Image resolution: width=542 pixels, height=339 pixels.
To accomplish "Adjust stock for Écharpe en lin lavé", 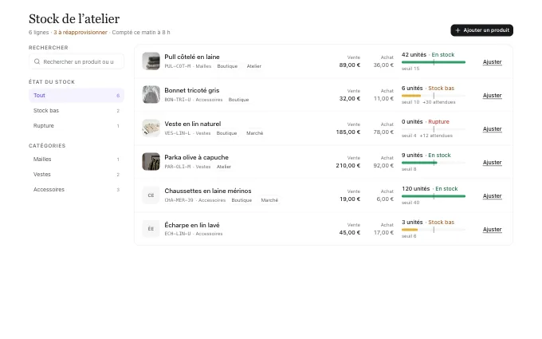I will (492, 230).
